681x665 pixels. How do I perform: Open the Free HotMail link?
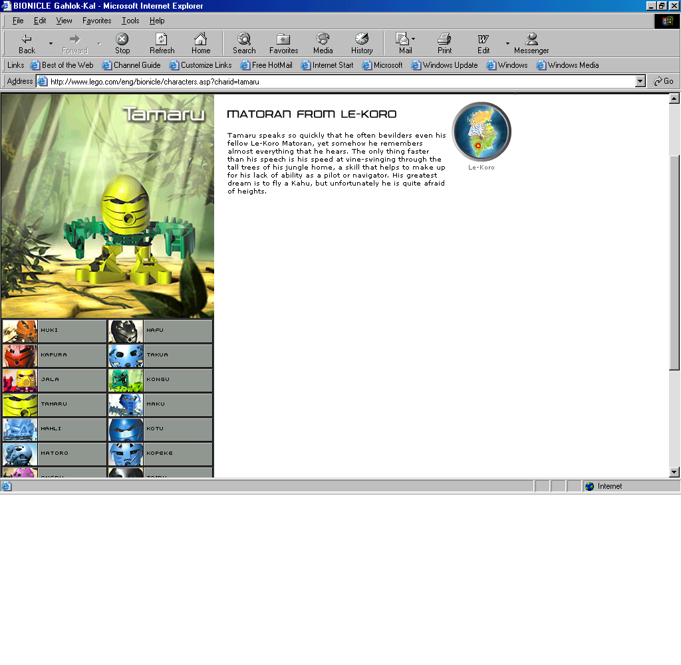(266, 65)
